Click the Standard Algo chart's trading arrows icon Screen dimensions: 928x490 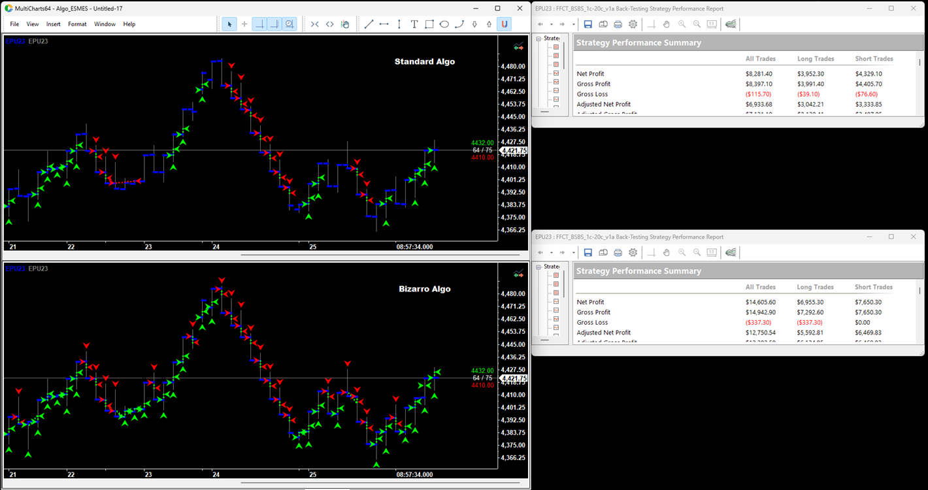[519, 46]
